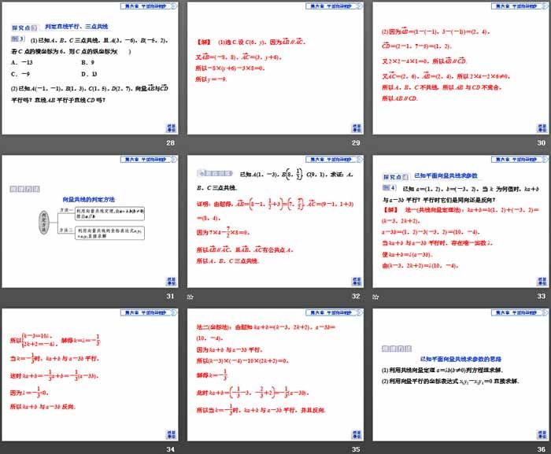This screenshot has width=551, height=454.
Task: Click the blue corner badge on slide 36
Action: [x=542, y=434]
